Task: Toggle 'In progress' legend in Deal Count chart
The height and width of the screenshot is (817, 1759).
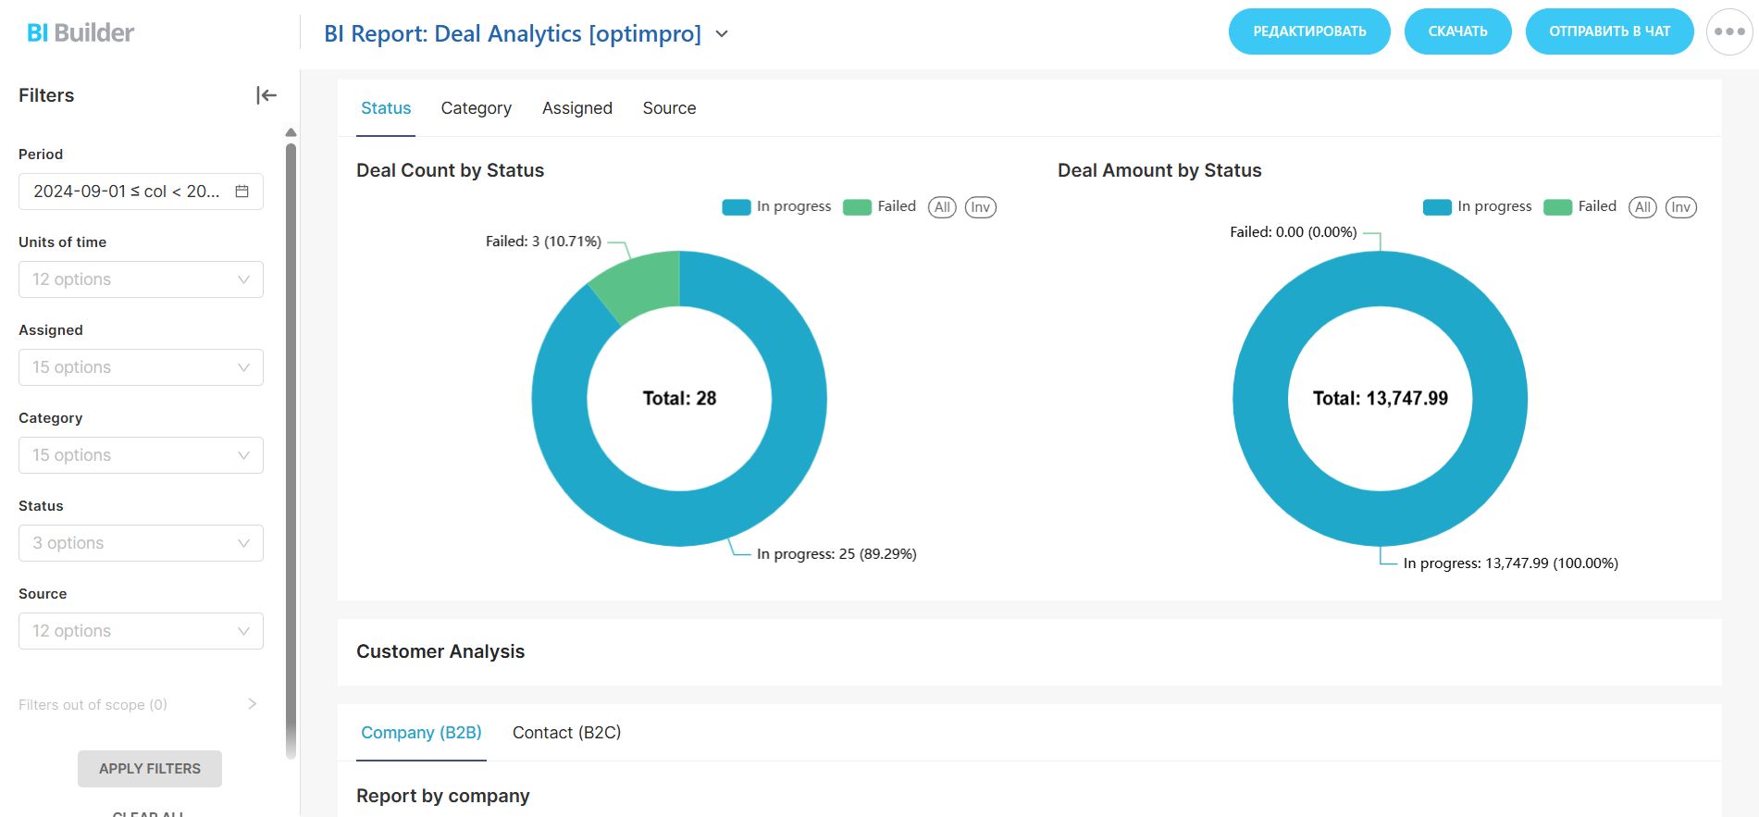Action: [x=776, y=207]
